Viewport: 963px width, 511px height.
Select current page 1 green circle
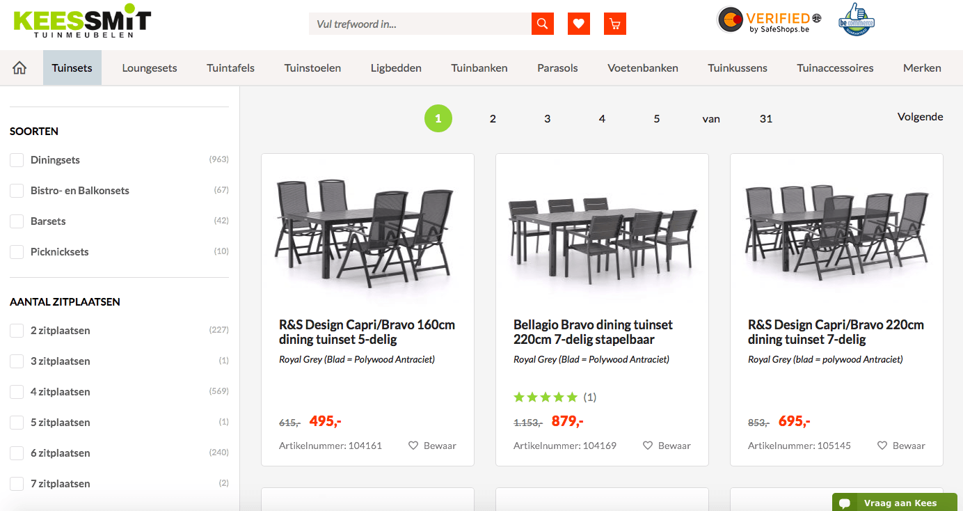[438, 118]
